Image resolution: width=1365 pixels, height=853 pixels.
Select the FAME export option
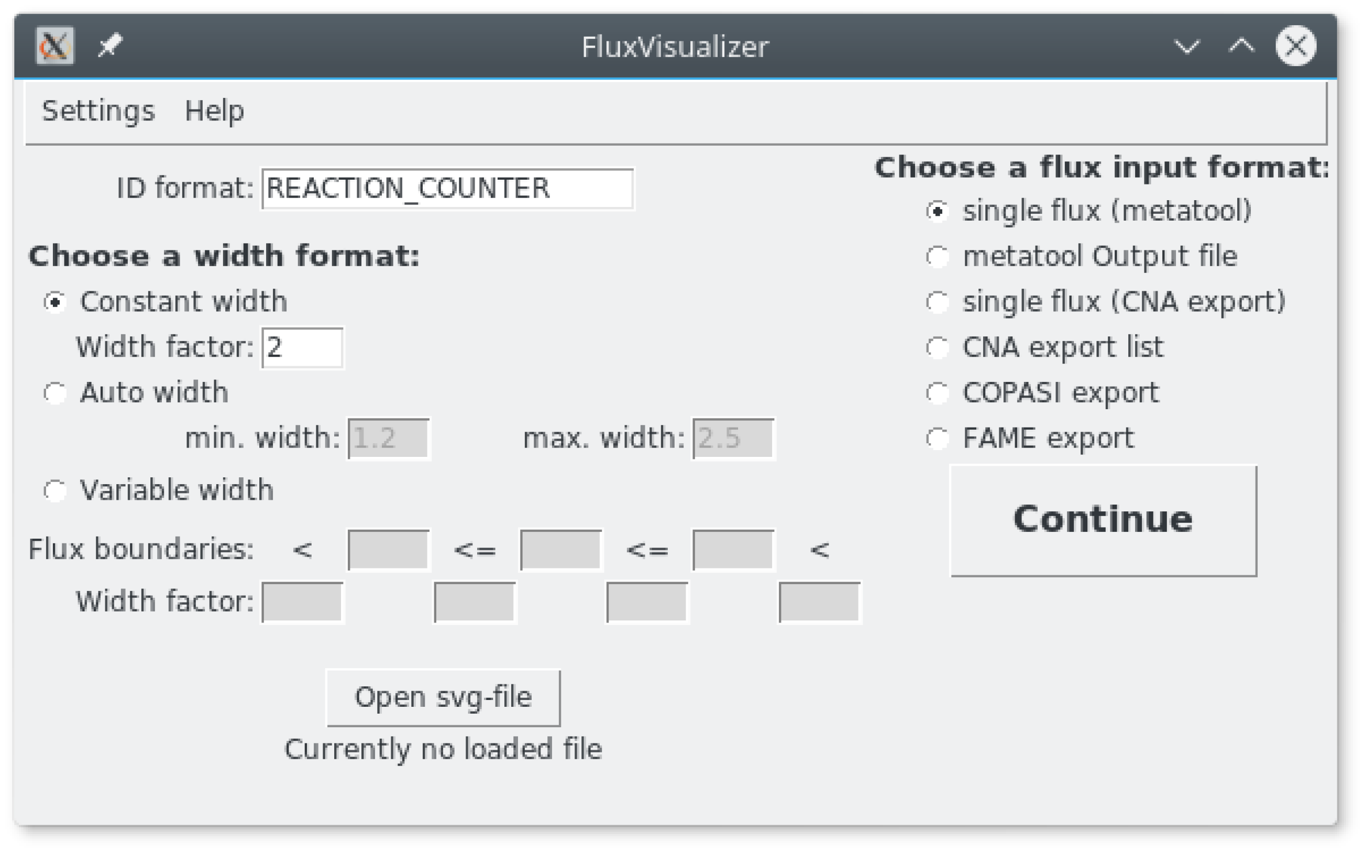click(x=1030, y=439)
